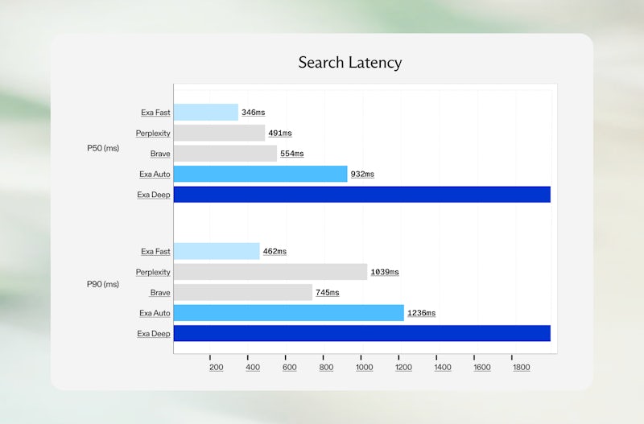Click the Exa Auto label under P50

[155, 174]
